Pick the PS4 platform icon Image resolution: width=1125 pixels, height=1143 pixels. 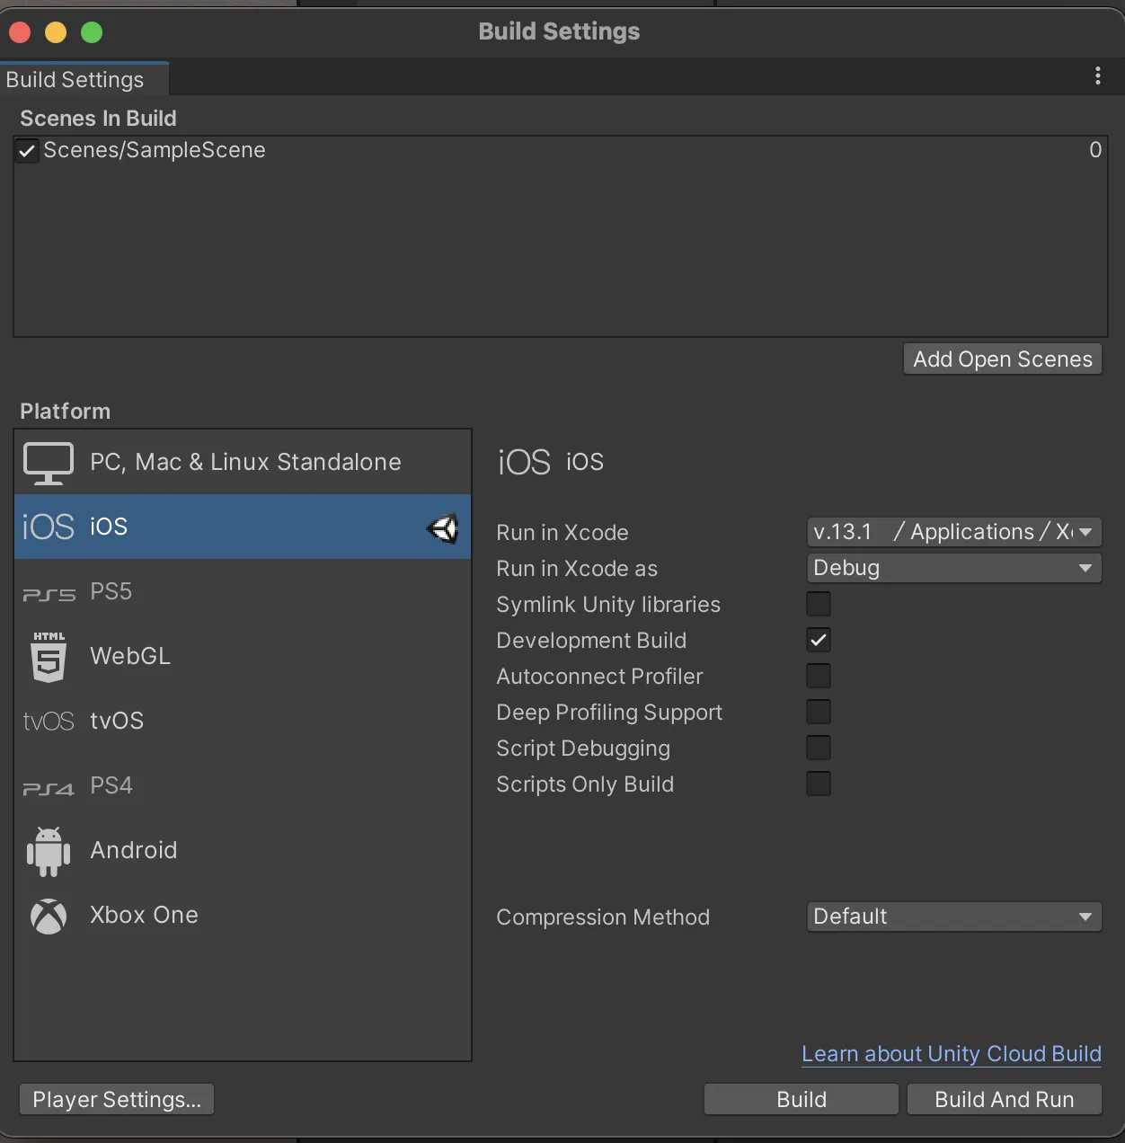[49, 788]
